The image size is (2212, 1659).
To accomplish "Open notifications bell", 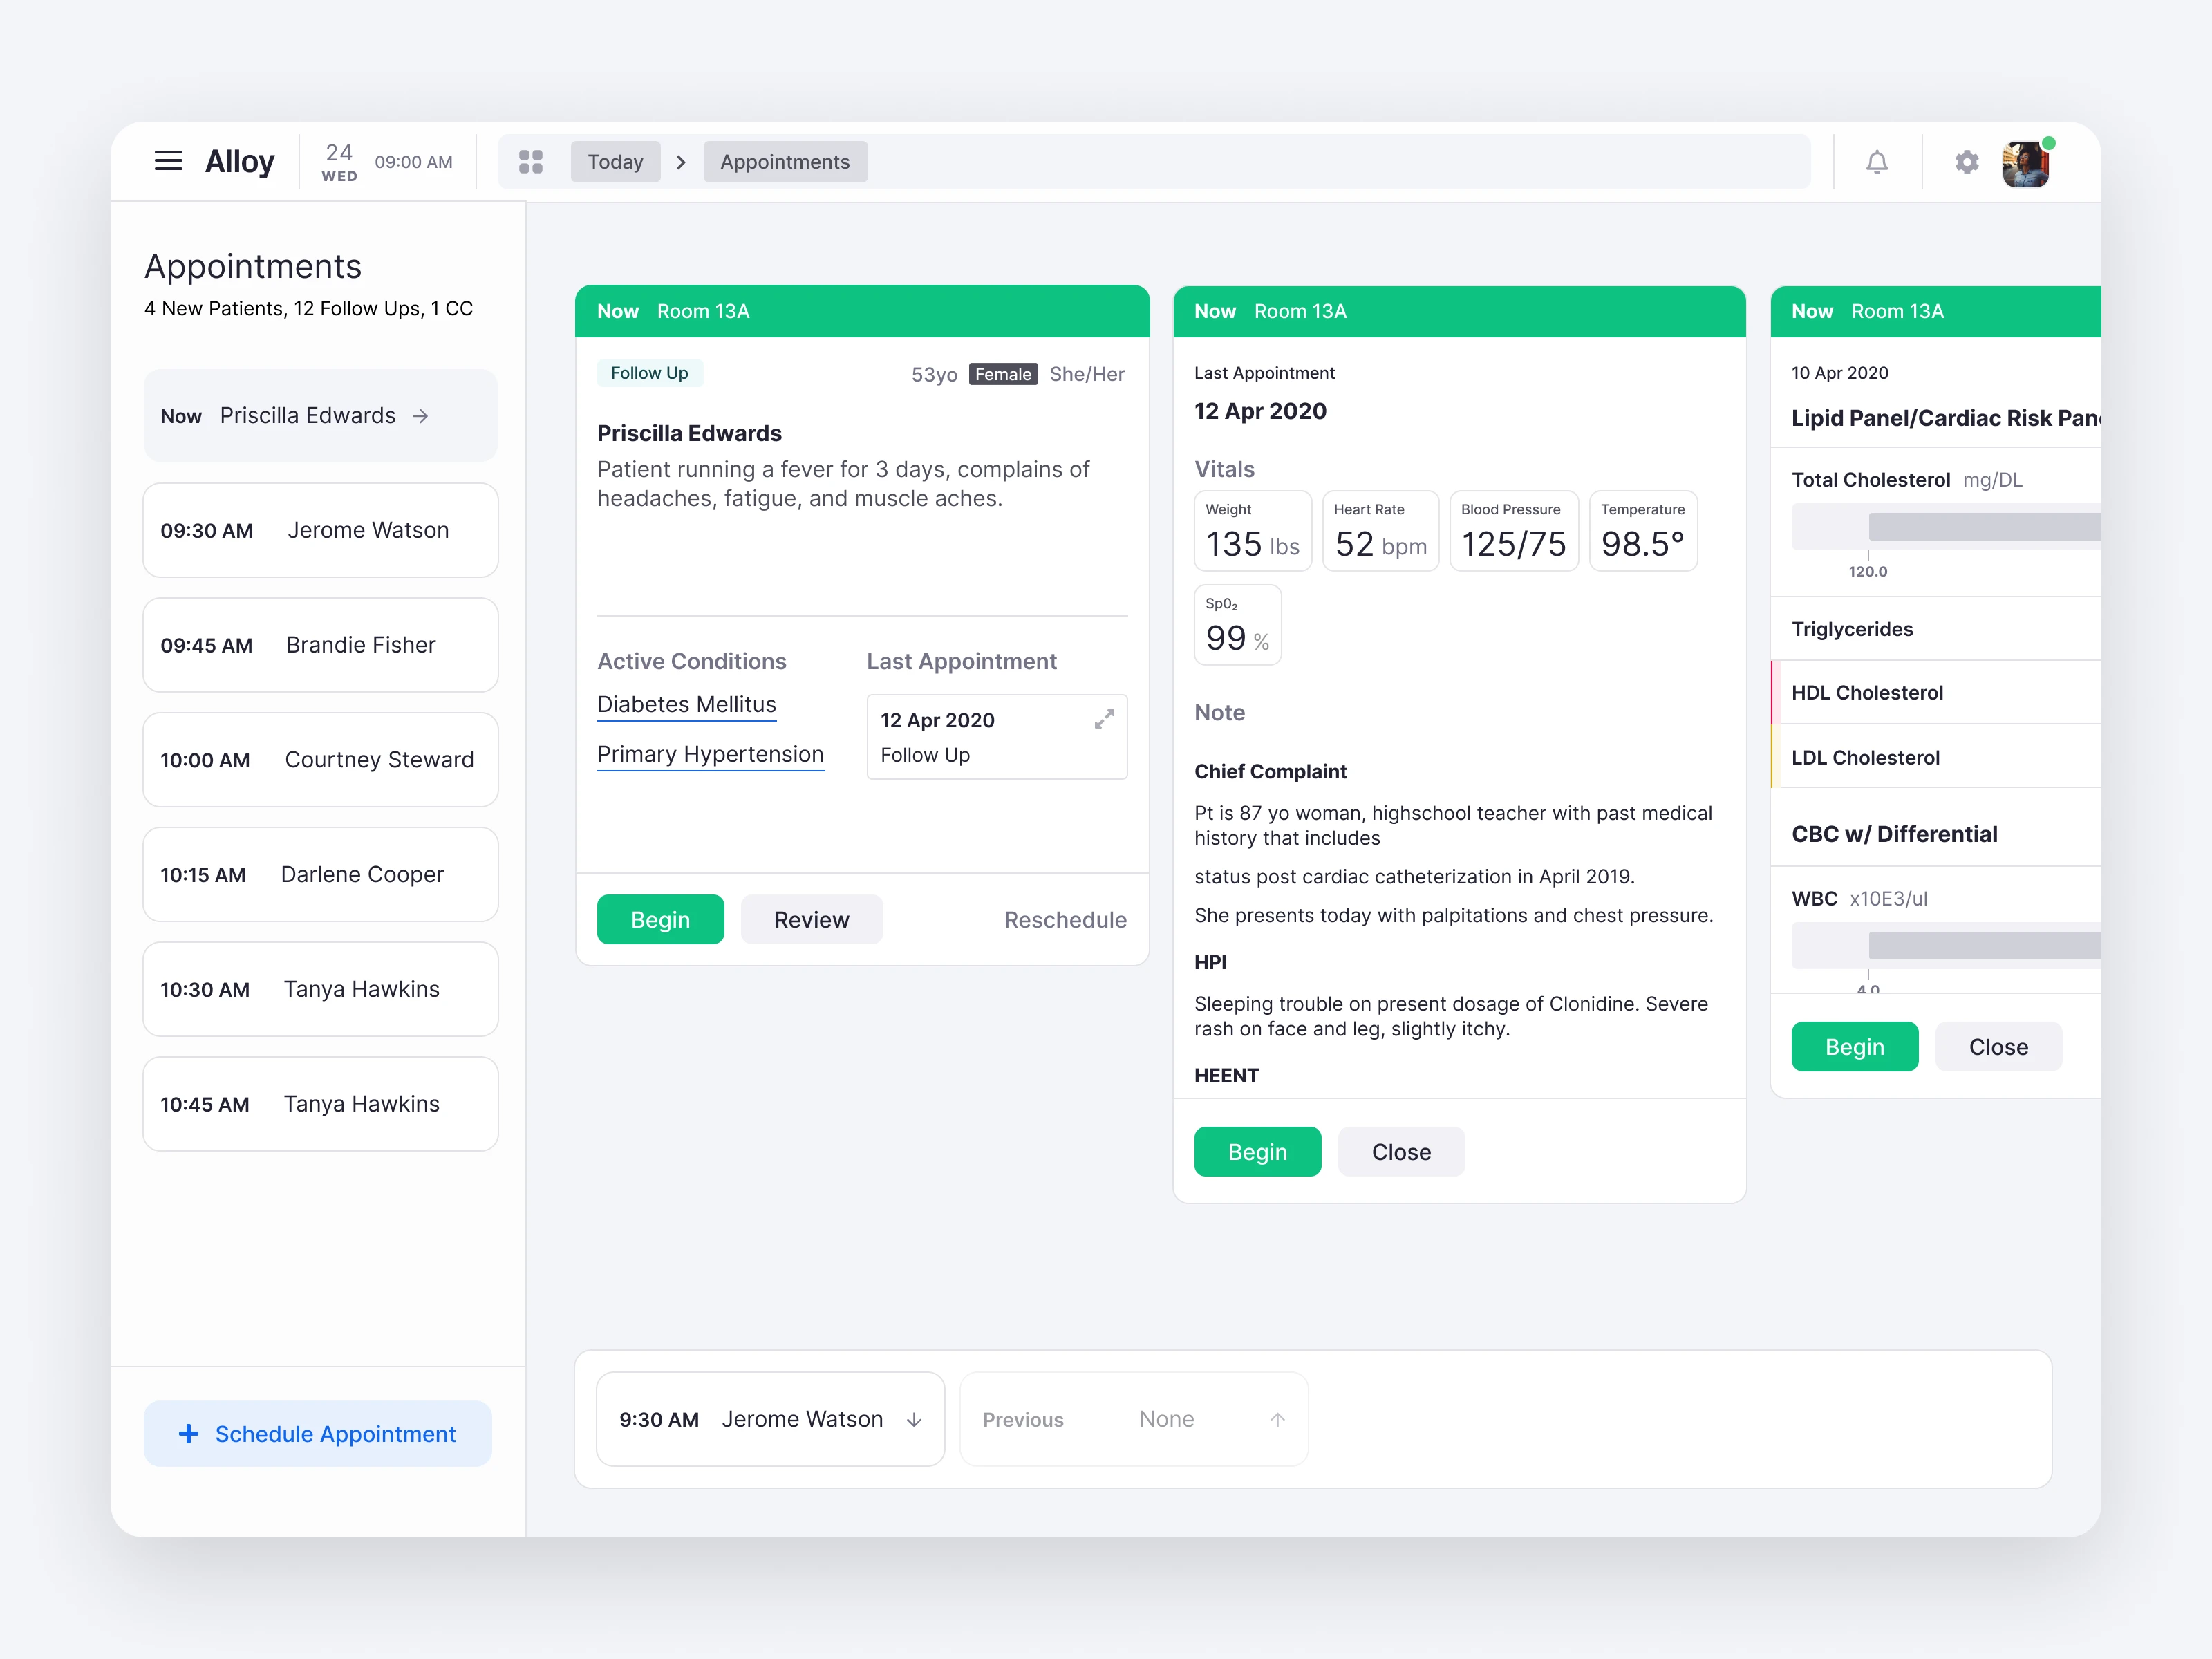I will [x=1877, y=162].
